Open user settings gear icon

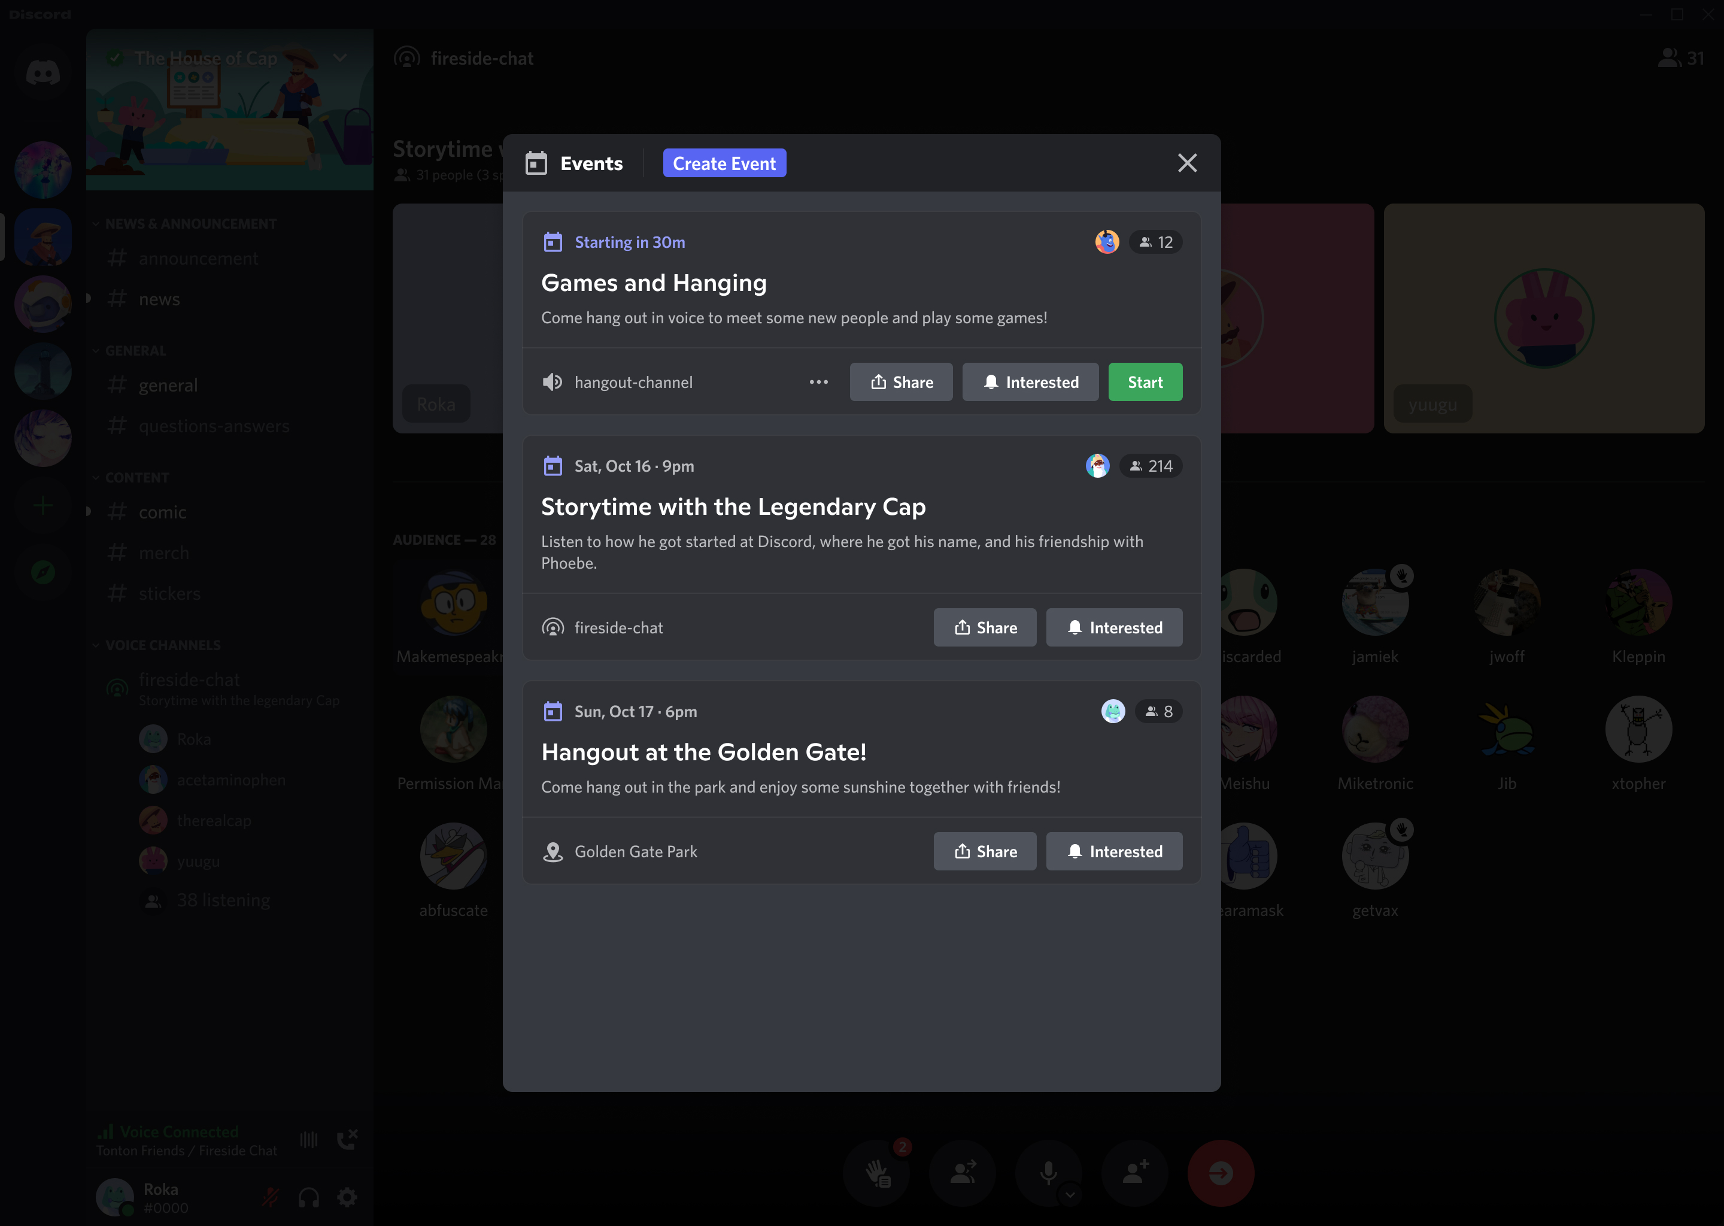pos(347,1197)
